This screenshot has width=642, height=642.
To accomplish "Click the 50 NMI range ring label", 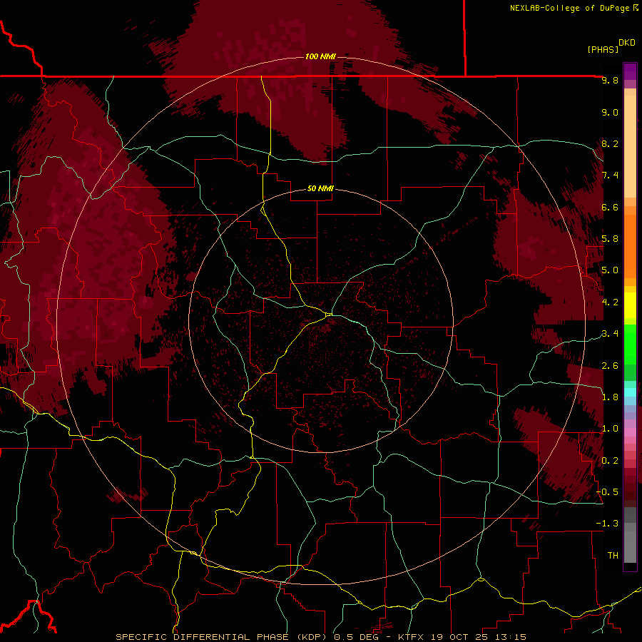I will point(320,189).
